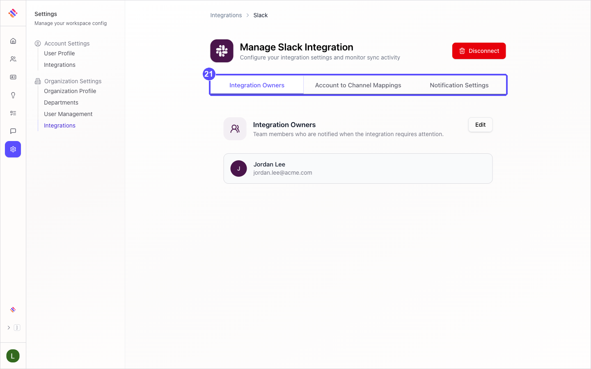Click the app logo at top of sidebar
591x369 pixels.
pos(13,13)
